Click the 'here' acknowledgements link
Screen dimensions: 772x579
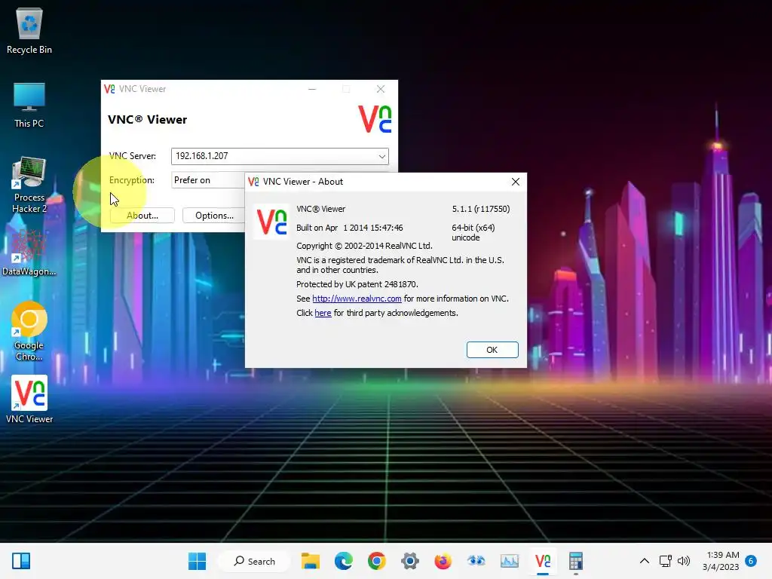(323, 313)
